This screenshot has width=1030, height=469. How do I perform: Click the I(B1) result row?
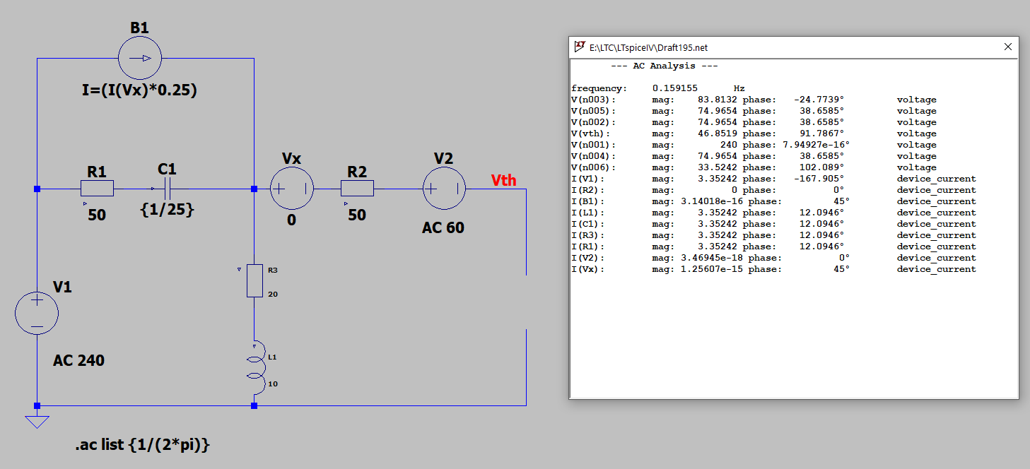tap(773, 201)
